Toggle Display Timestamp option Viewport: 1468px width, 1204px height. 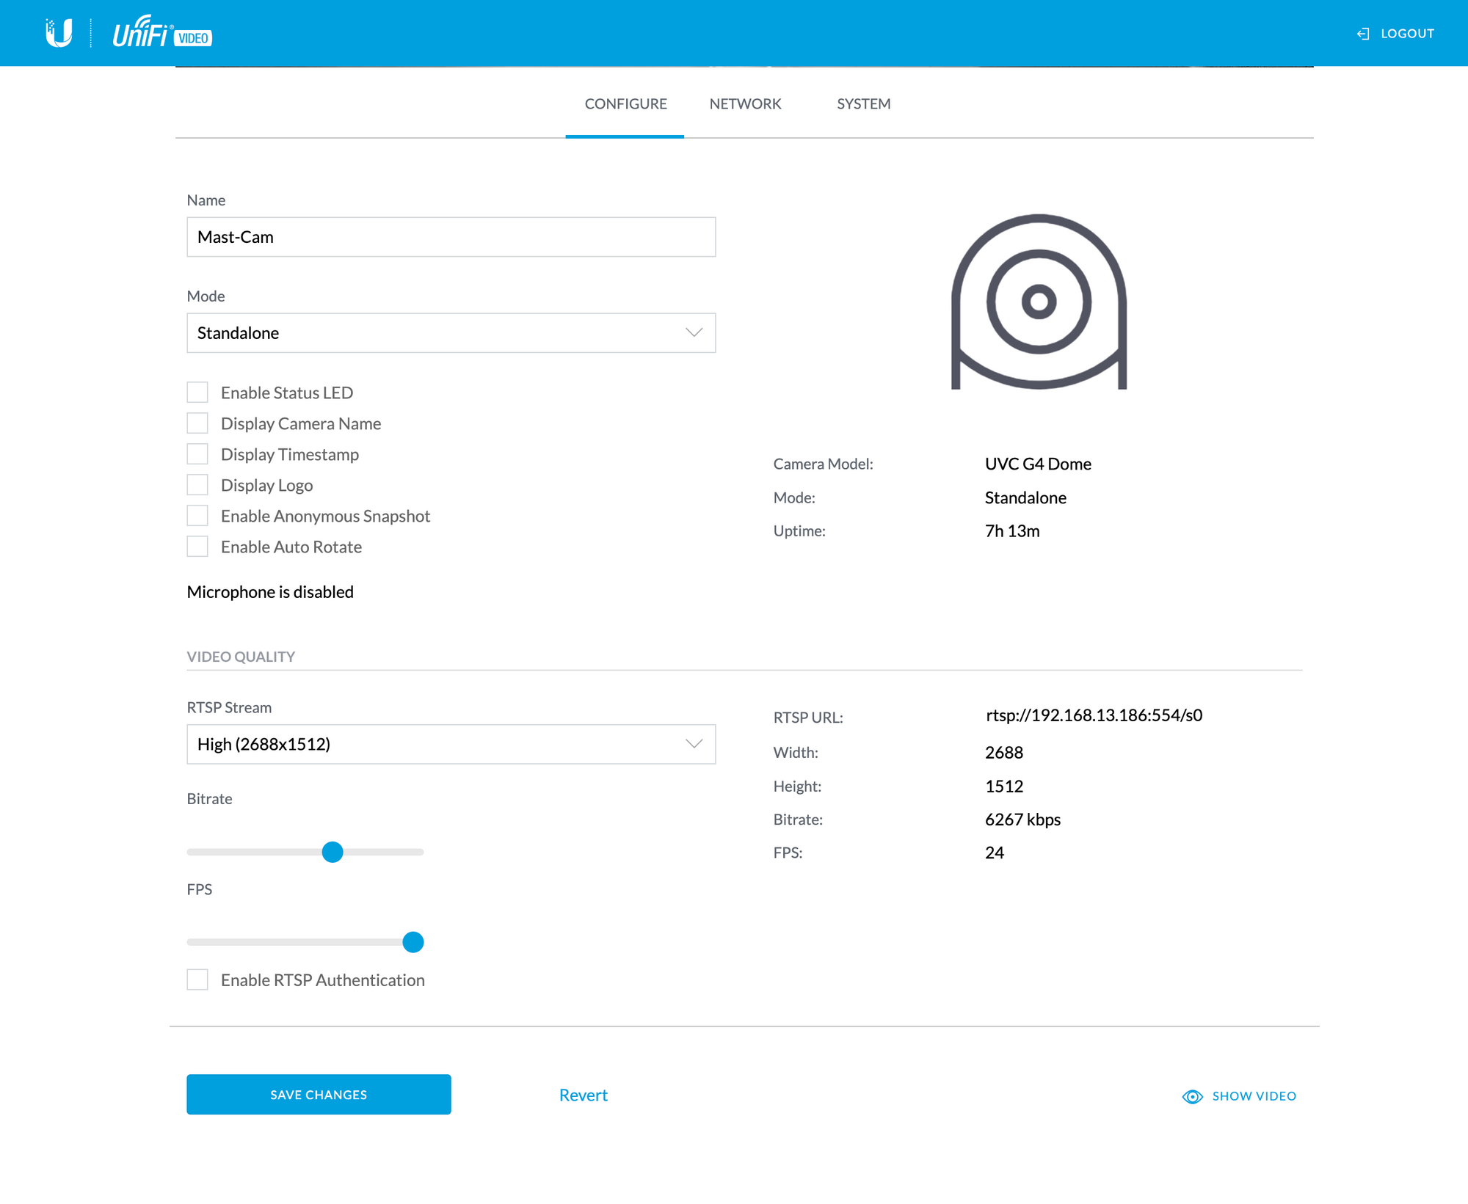(197, 453)
